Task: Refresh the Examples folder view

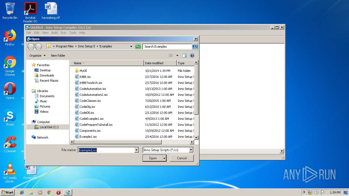Action: pyautogui.click(x=138, y=47)
